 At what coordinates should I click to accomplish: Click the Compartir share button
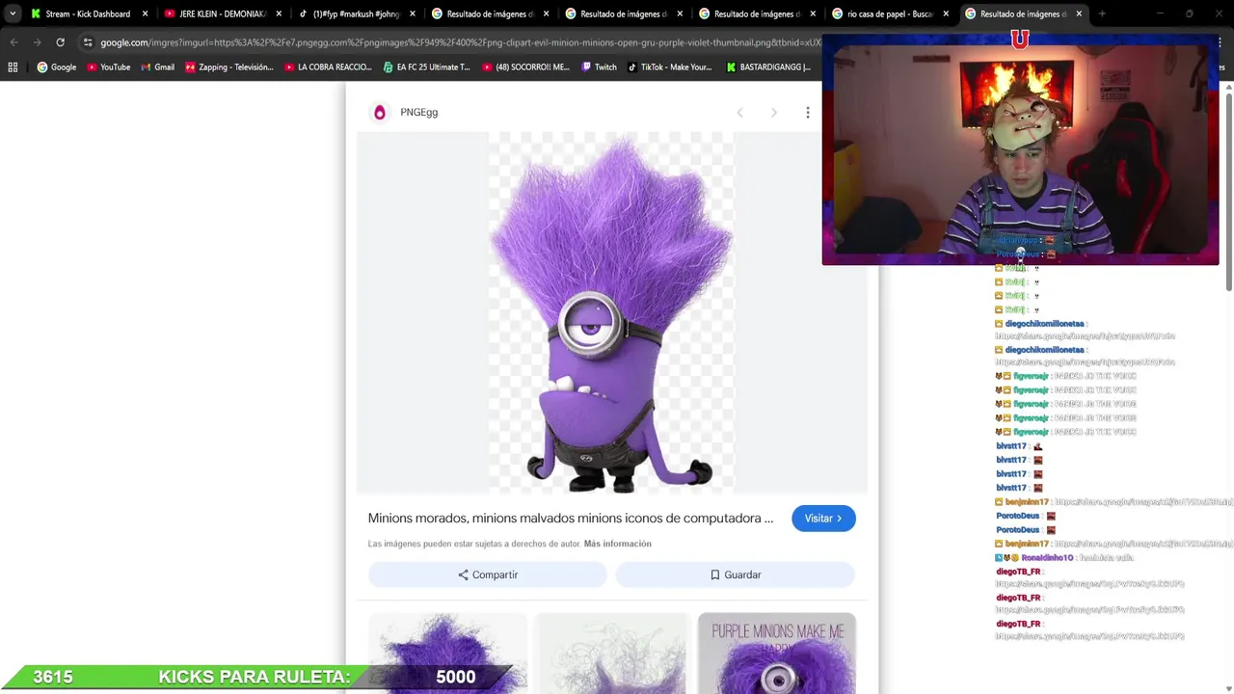click(487, 574)
